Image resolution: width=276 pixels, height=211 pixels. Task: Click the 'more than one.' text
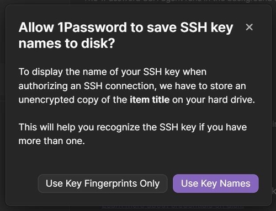pos(52,141)
